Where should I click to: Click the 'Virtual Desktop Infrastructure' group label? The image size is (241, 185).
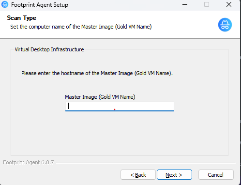point(49,49)
